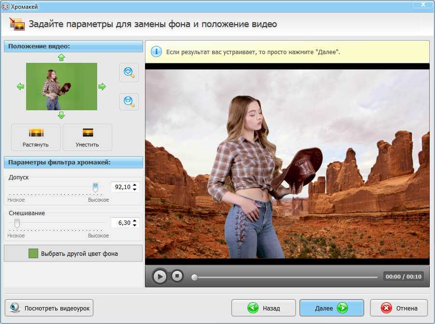Click the Смешивание slider handle

click(x=17, y=223)
